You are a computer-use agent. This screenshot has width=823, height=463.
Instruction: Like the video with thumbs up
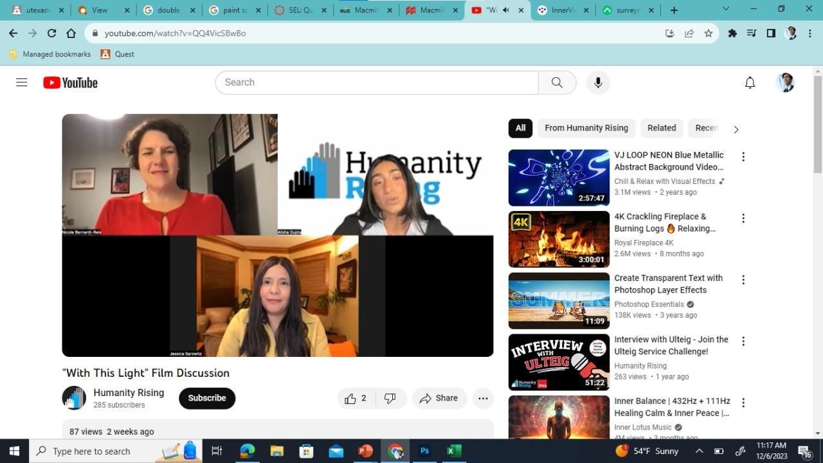tap(356, 398)
